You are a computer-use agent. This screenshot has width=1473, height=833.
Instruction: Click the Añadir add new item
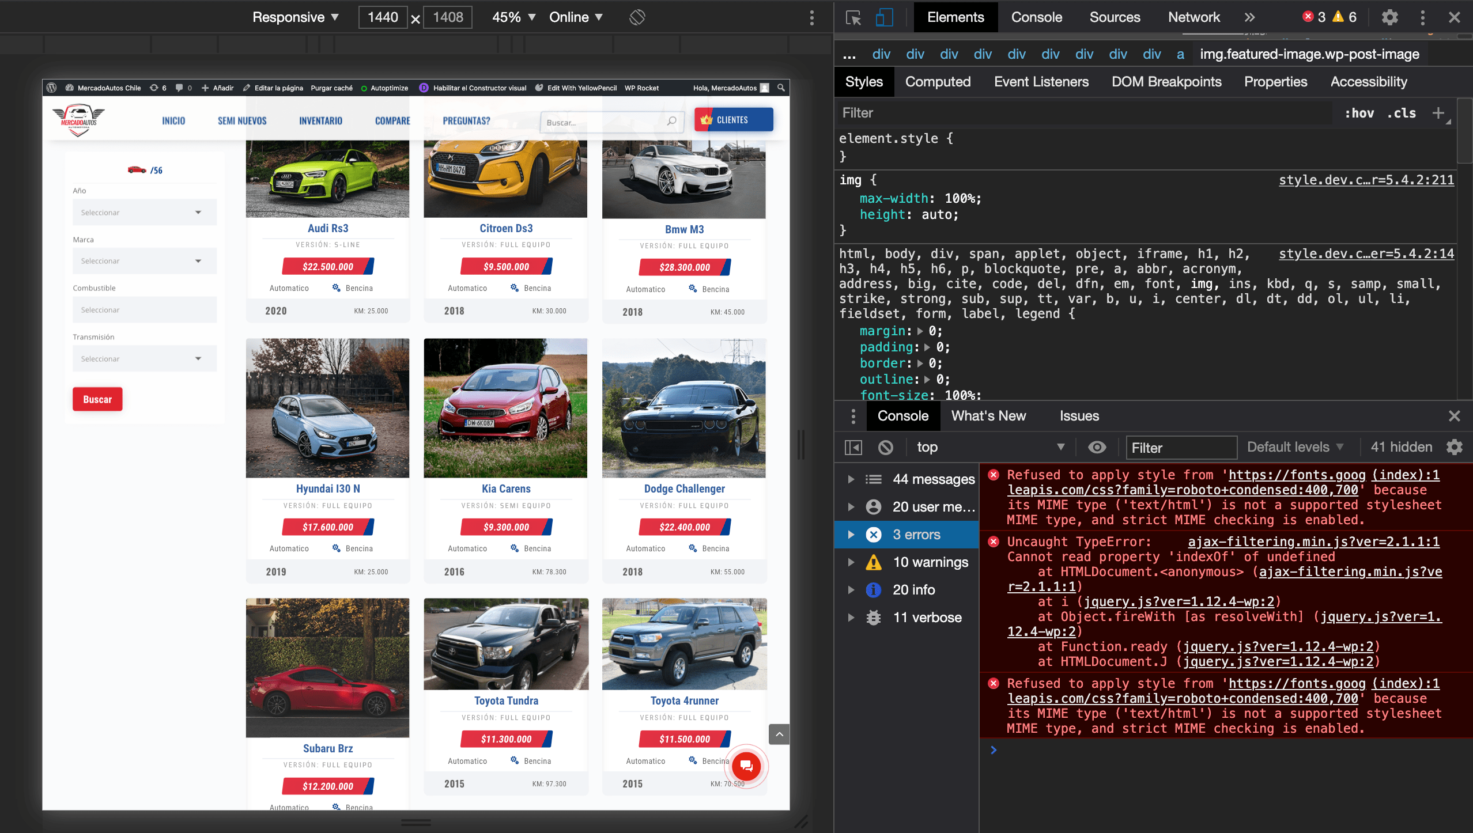(x=217, y=88)
